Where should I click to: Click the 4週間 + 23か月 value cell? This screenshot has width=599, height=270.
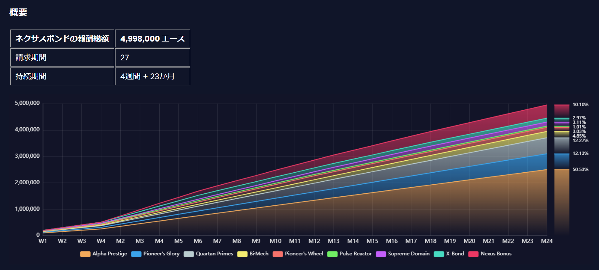point(153,76)
